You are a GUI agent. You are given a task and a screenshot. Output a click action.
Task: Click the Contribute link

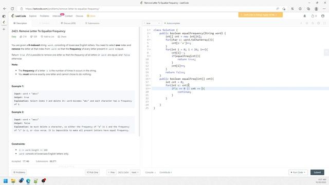pos(166,173)
